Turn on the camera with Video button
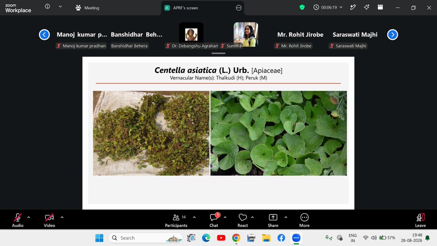Image resolution: width=437 pixels, height=246 pixels. click(50, 220)
